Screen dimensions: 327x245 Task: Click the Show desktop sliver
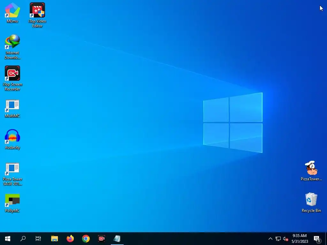pos(326,239)
